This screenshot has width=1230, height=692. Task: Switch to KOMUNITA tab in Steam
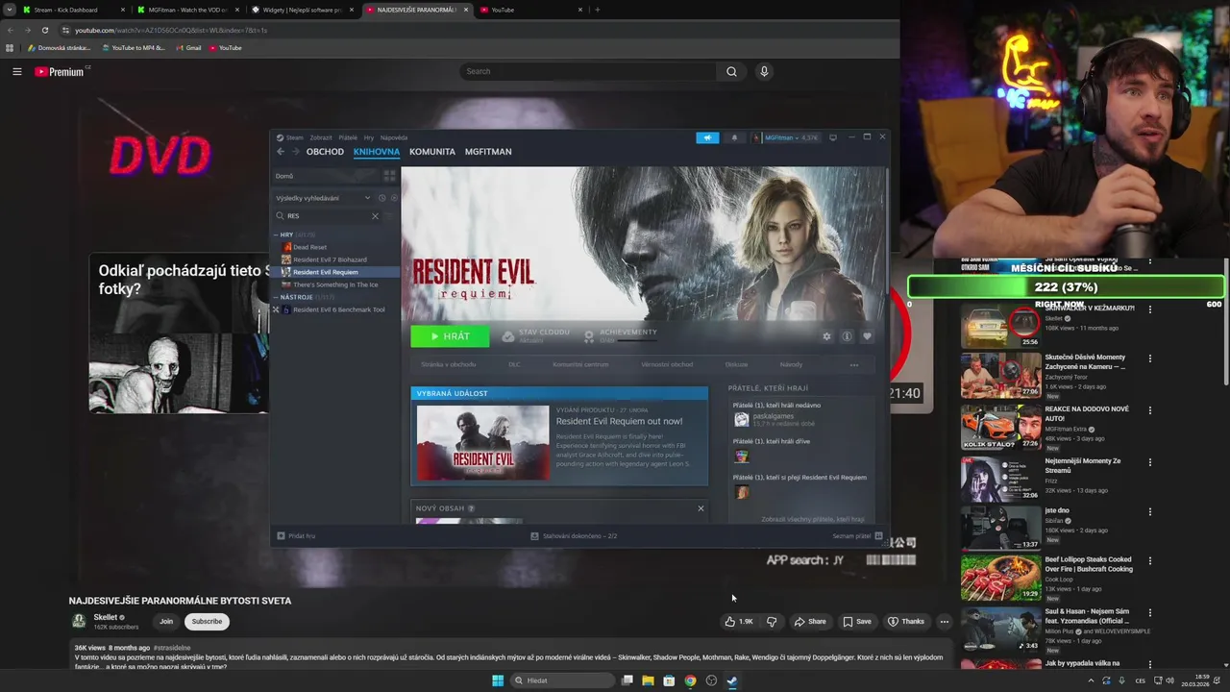point(432,152)
